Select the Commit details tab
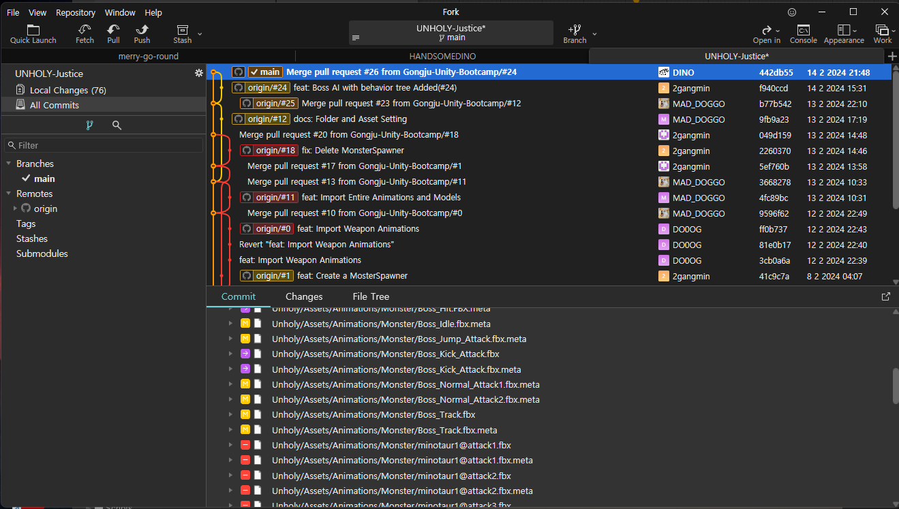 coord(239,296)
